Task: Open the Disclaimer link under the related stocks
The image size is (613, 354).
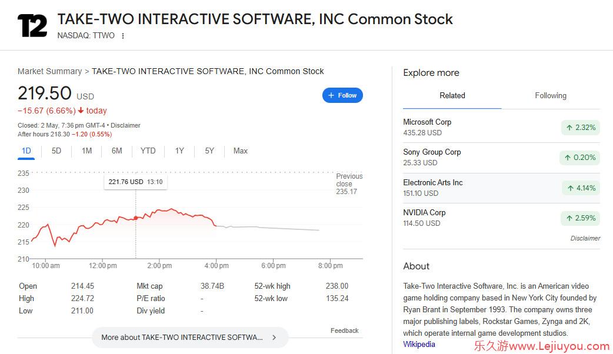Action: coord(585,238)
